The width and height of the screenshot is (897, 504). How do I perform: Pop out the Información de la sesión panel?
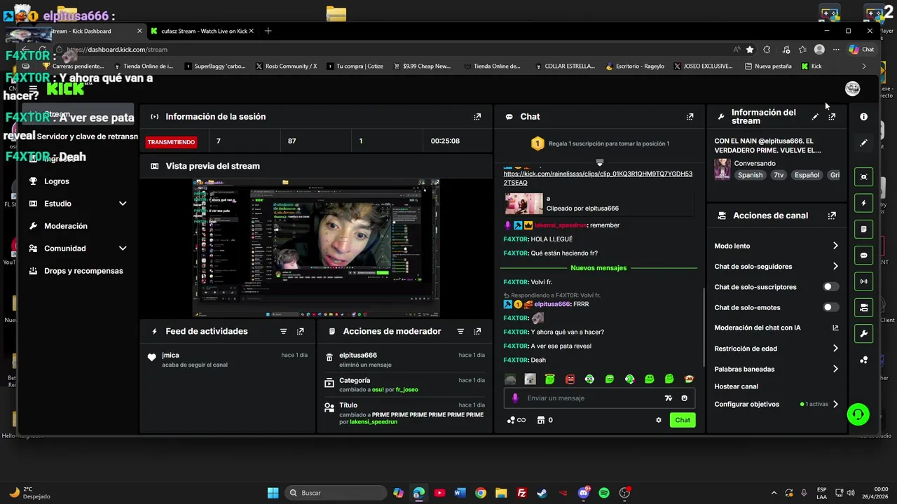pyautogui.click(x=477, y=117)
